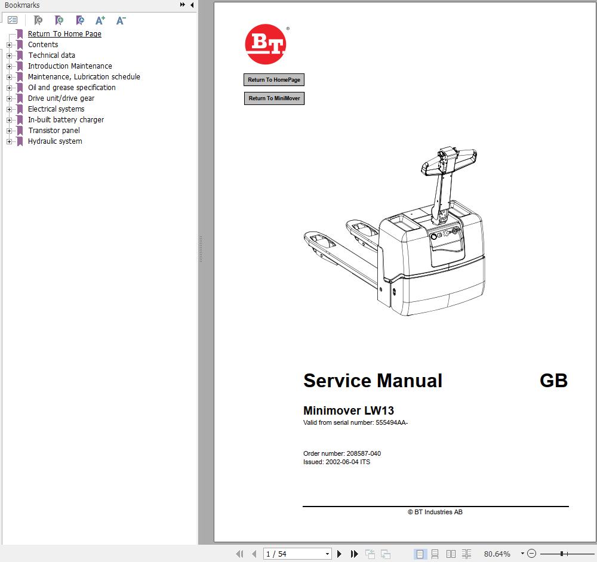
Task: Select Drive unit/drive gear bookmark label
Action: tap(61, 98)
